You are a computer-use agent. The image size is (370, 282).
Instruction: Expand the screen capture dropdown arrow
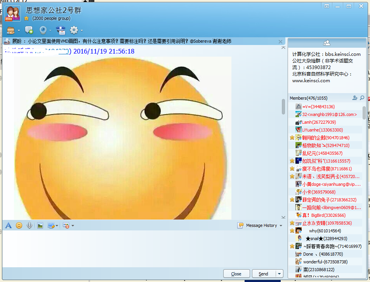click(57, 226)
